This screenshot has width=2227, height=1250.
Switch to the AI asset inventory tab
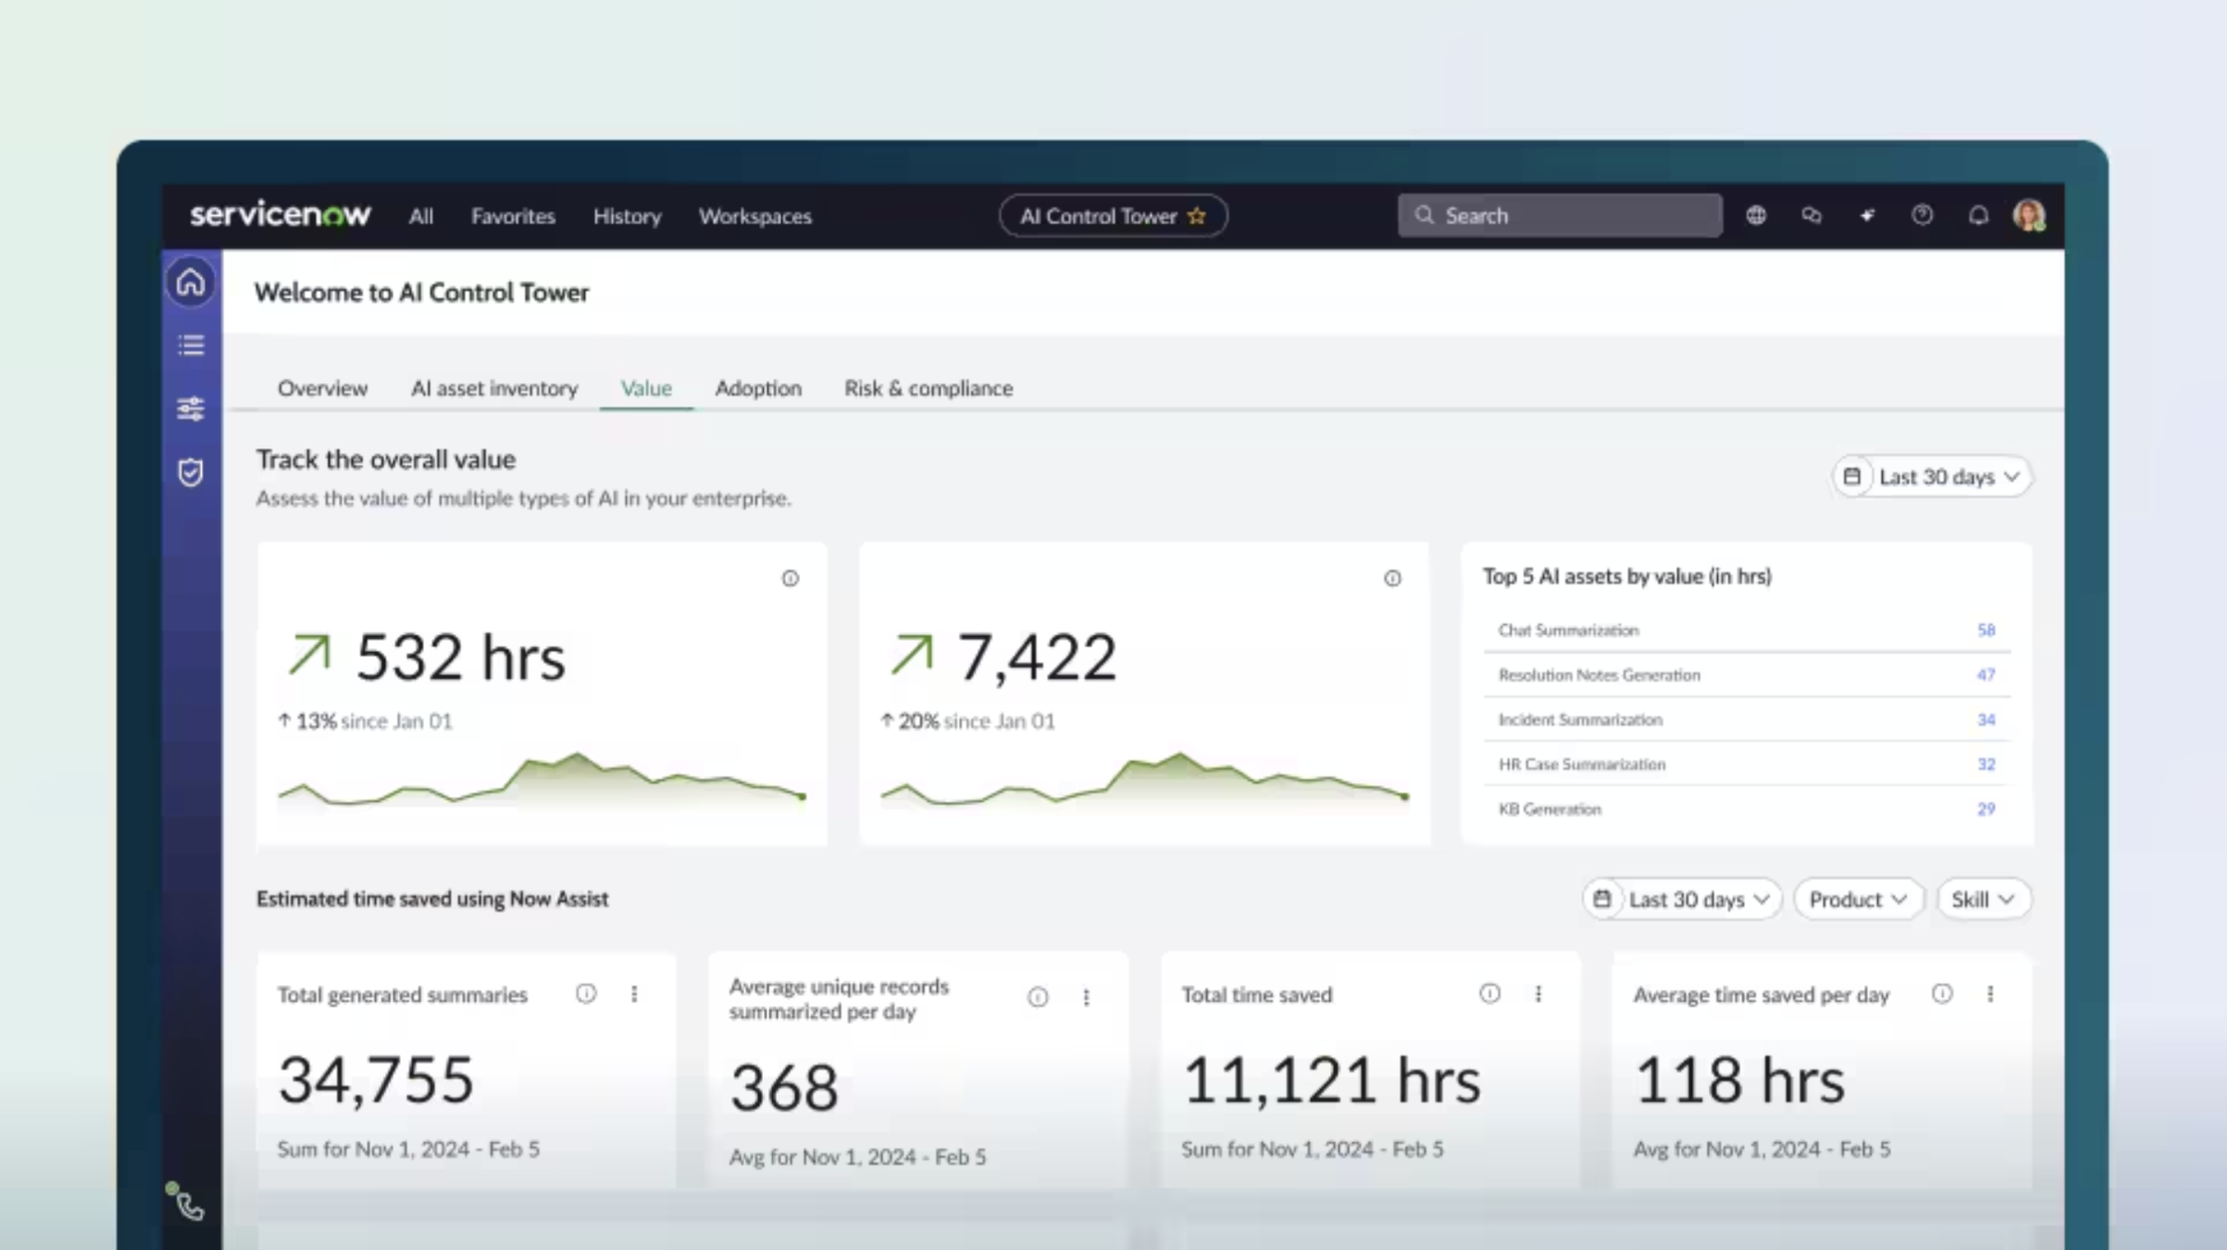(494, 388)
